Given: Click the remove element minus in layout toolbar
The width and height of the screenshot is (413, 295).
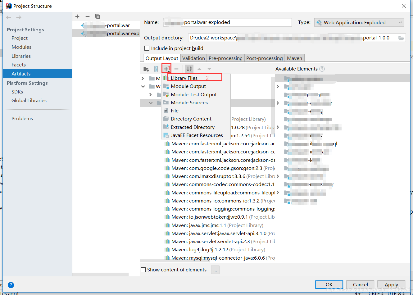Looking at the screenshot, I should click(176, 69).
